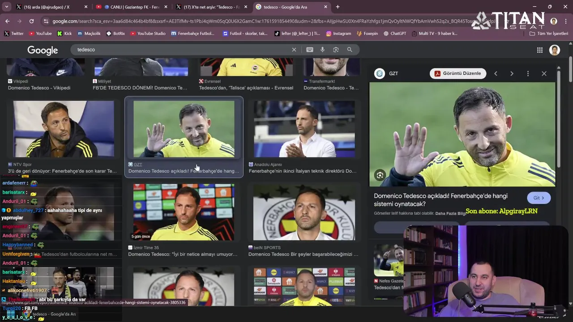Close the image preview panel
The image size is (573, 322).
544,73
